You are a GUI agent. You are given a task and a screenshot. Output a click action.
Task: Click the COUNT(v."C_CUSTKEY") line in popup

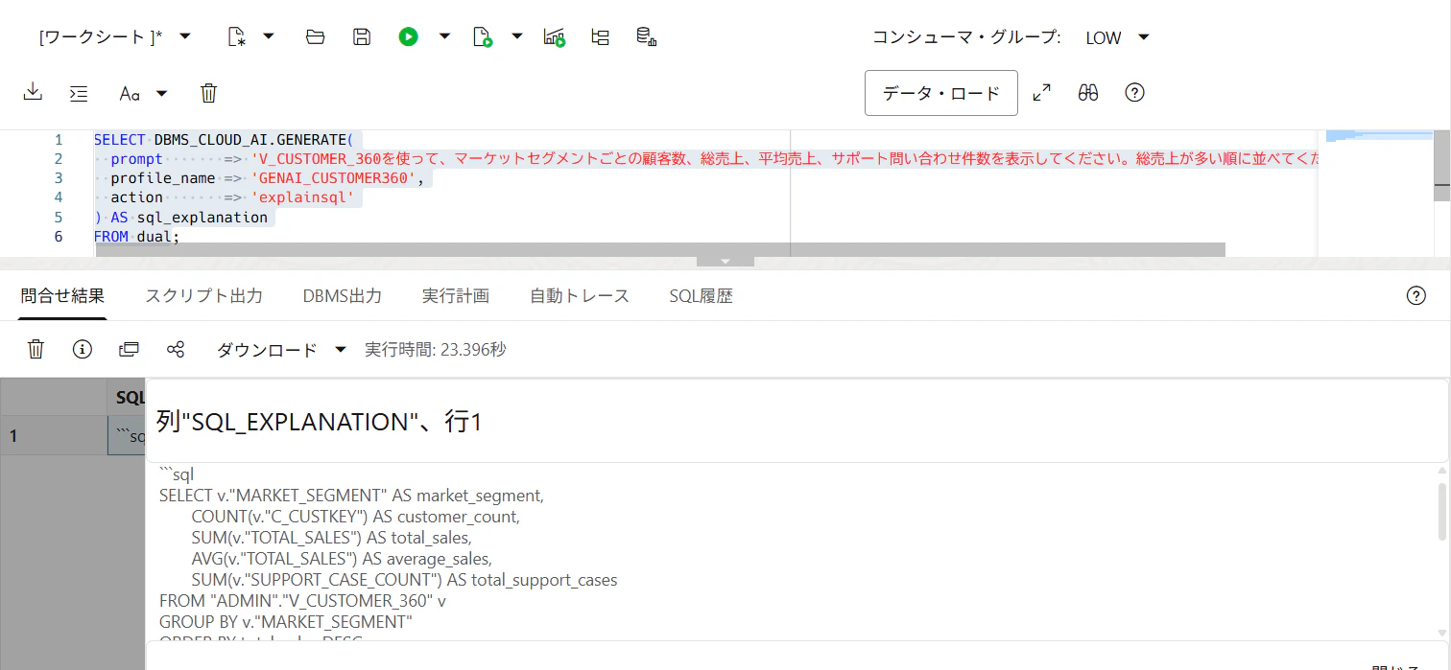tap(355, 517)
